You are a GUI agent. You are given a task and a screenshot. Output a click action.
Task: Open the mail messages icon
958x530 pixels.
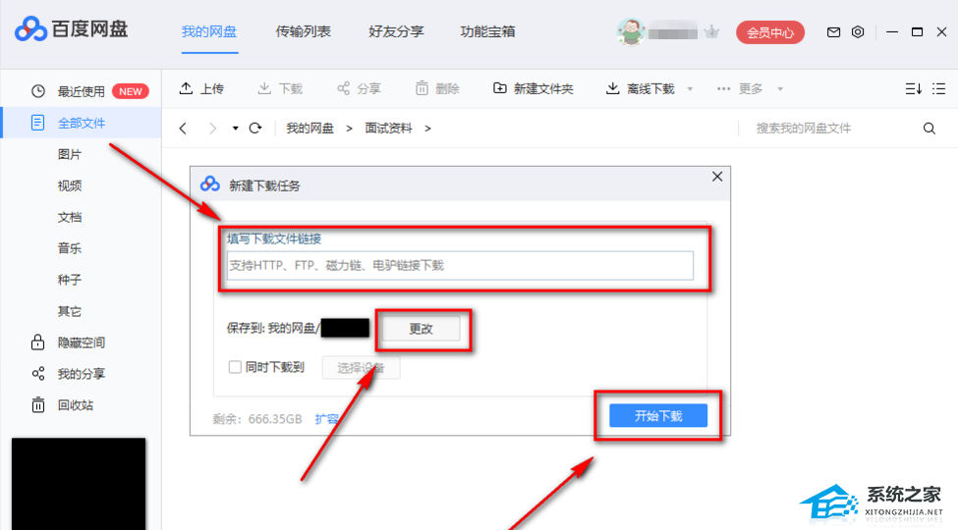(833, 32)
